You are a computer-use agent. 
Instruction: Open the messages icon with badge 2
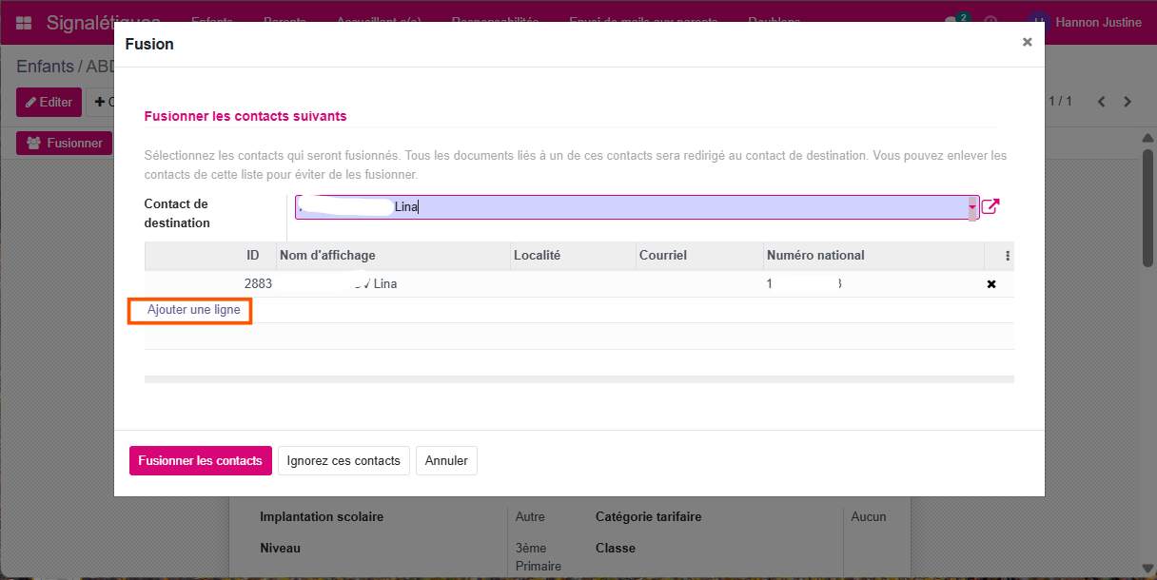point(952,23)
